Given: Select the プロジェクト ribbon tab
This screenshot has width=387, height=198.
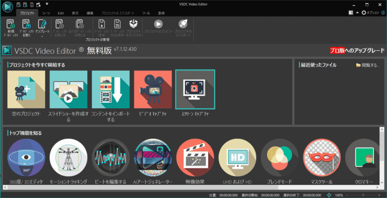Looking at the screenshot, I should coord(27,13).
